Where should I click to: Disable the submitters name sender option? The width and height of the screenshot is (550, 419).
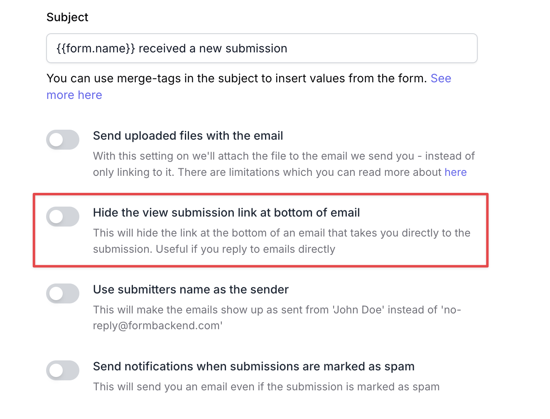click(62, 293)
